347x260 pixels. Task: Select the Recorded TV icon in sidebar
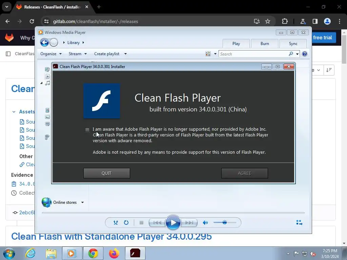pyautogui.click(x=47, y=124)
